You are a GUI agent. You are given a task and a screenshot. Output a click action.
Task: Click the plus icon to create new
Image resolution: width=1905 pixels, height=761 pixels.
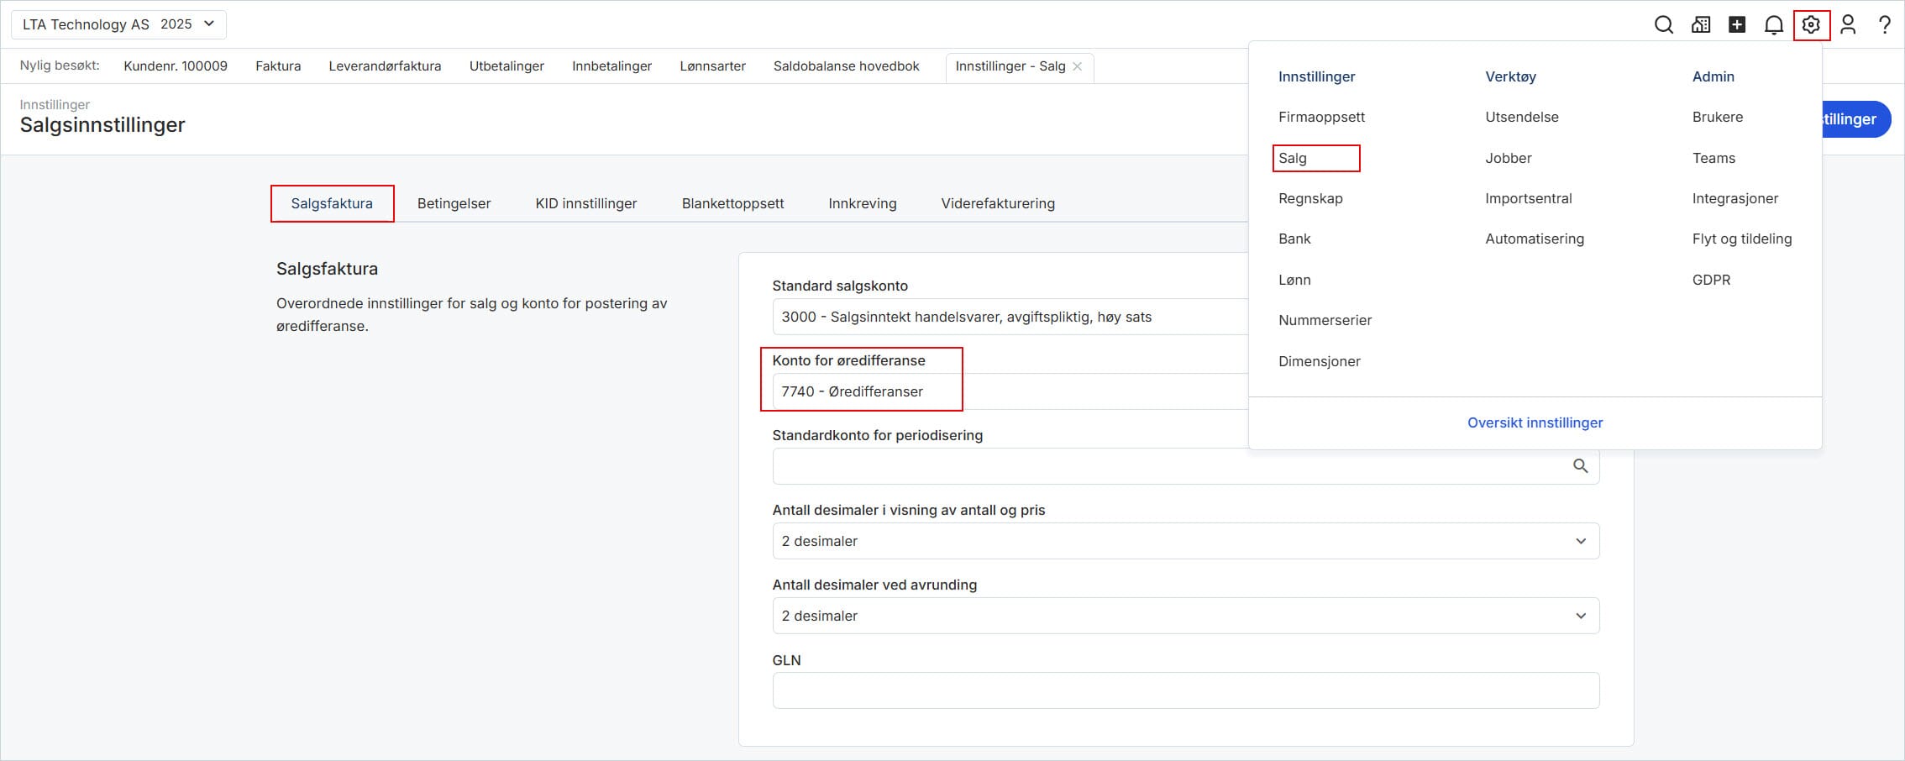pyautogui.click(x=1737, y=25)
